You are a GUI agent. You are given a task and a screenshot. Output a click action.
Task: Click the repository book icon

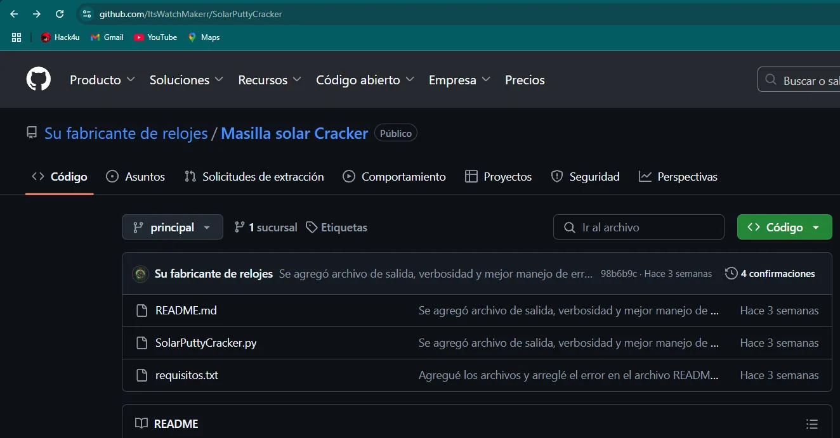[32, 133]
